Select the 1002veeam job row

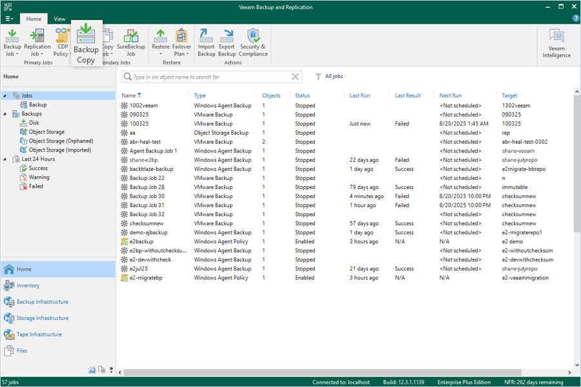coord(345,106)
